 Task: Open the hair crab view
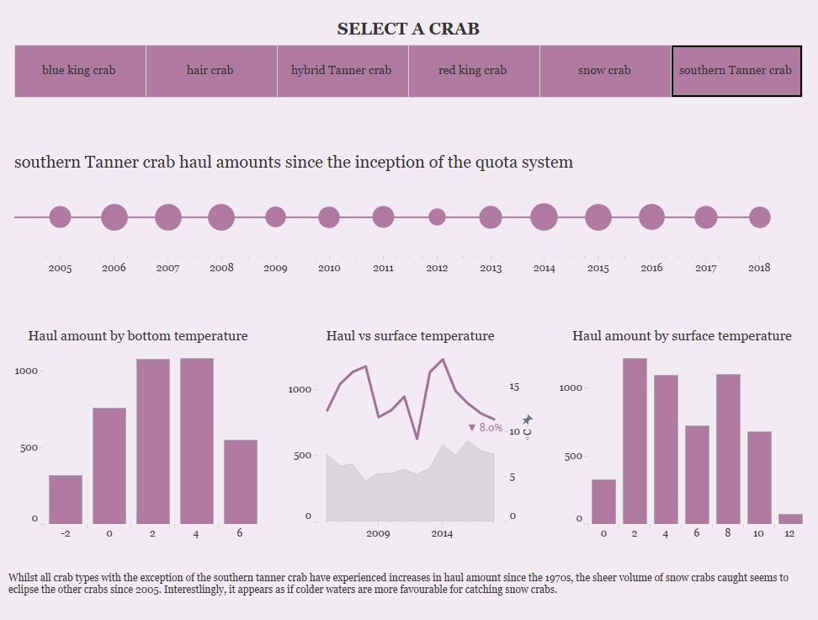click(x=211, y=71)
